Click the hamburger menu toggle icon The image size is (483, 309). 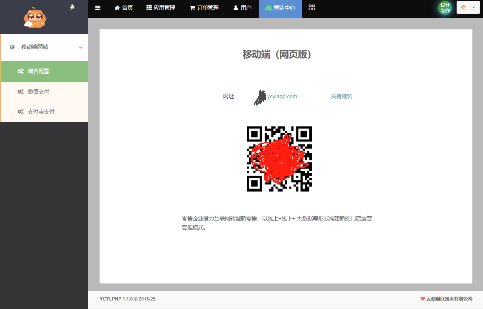(98, 8)
